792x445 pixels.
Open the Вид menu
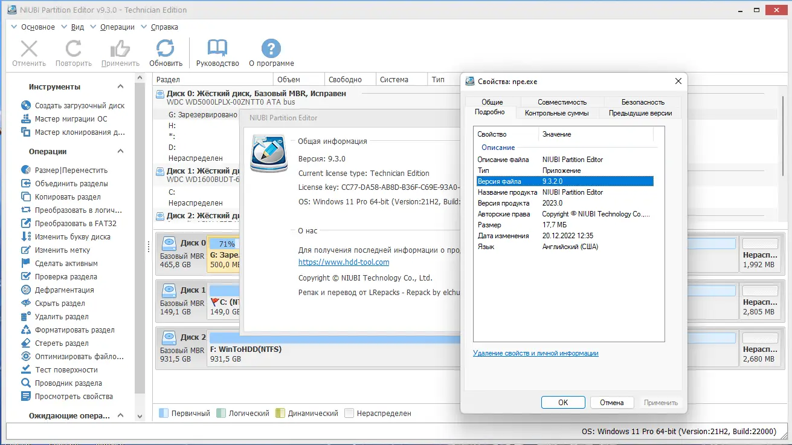76,27
